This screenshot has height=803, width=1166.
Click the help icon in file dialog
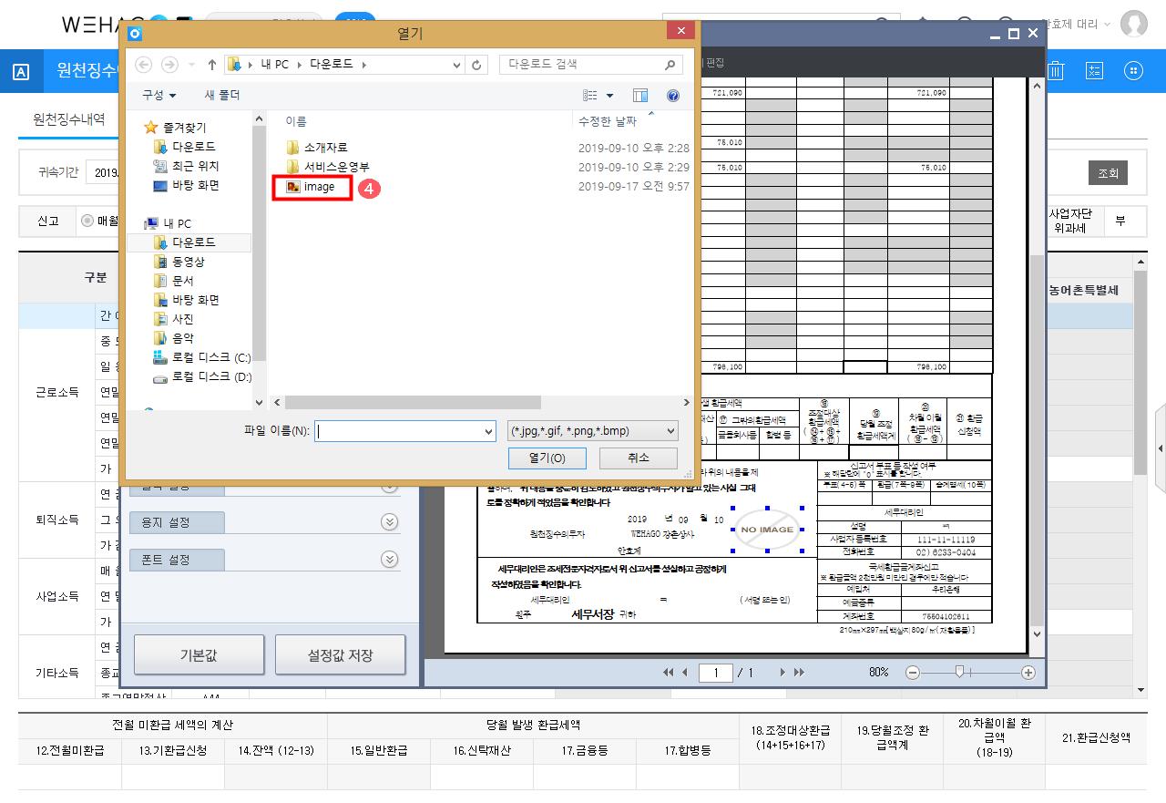tap(673, 96)
